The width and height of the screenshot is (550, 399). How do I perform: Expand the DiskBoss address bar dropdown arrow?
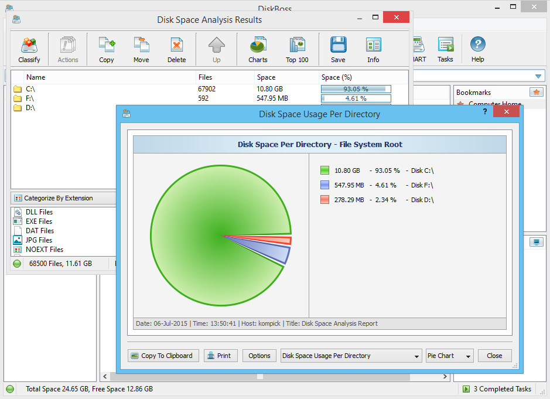click(x=538, y=76)
